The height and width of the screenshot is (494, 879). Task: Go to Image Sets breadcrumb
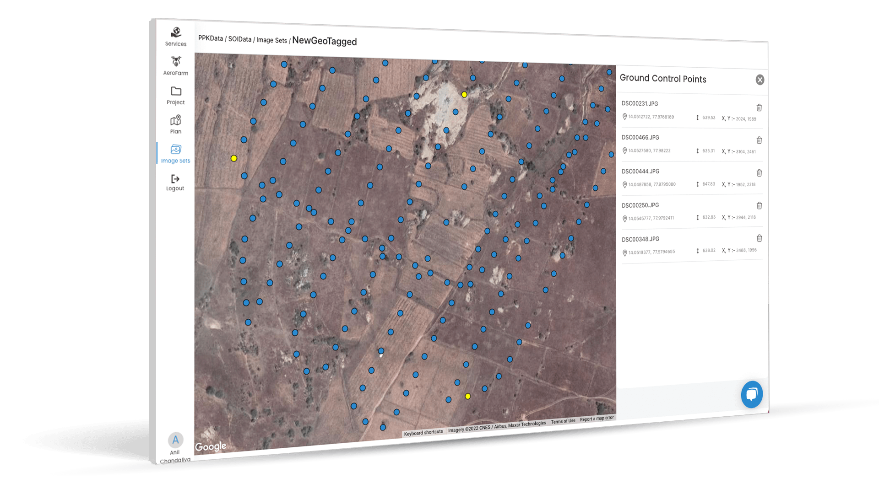coord(271,40)
